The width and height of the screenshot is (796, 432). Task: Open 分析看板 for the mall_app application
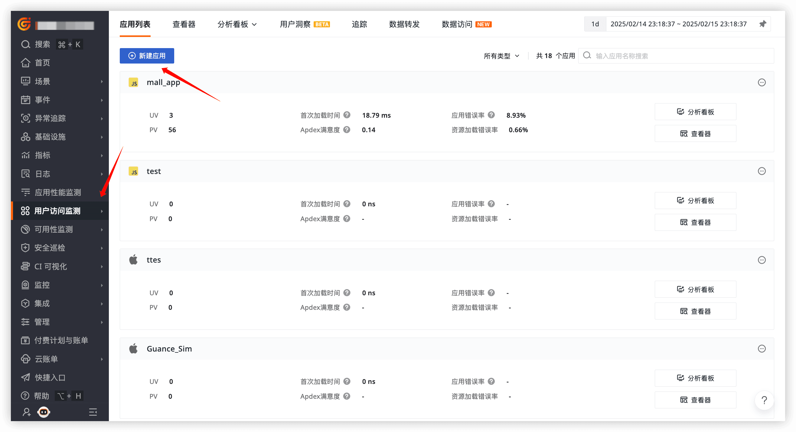(695, 112)
